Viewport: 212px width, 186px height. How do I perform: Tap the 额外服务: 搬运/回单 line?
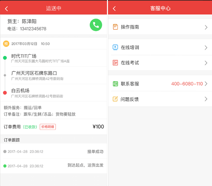pos(23,108)
